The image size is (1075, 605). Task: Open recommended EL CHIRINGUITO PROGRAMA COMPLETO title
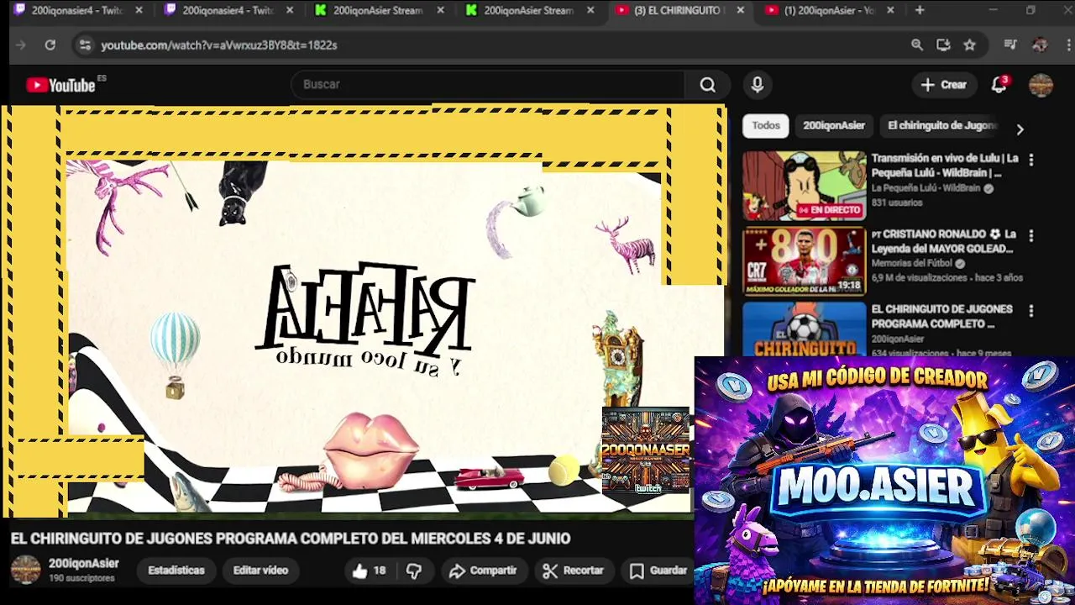click(x=941, y=317)
